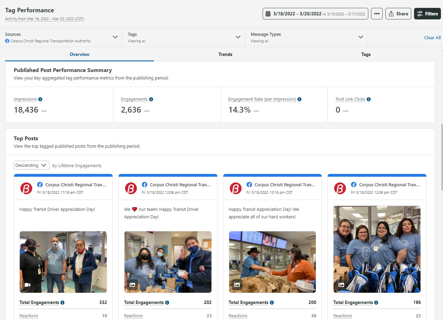443x320 pixels.
Task: Click the photo icon on second post
Action: tap(133, 285)
